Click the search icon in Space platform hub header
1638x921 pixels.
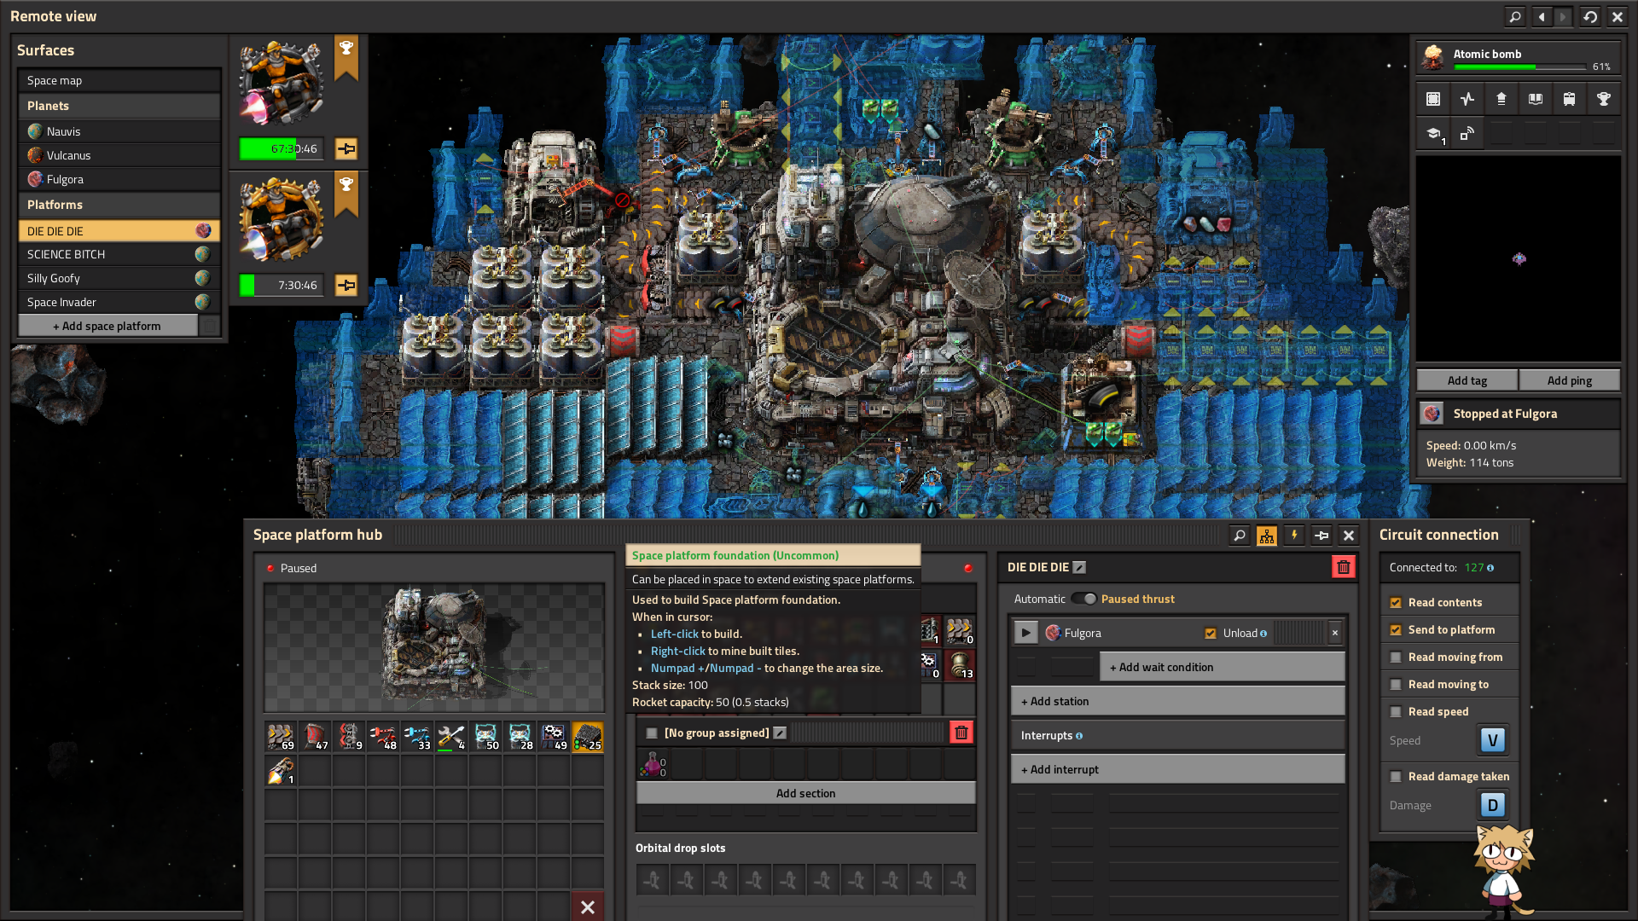point(1240,536)
